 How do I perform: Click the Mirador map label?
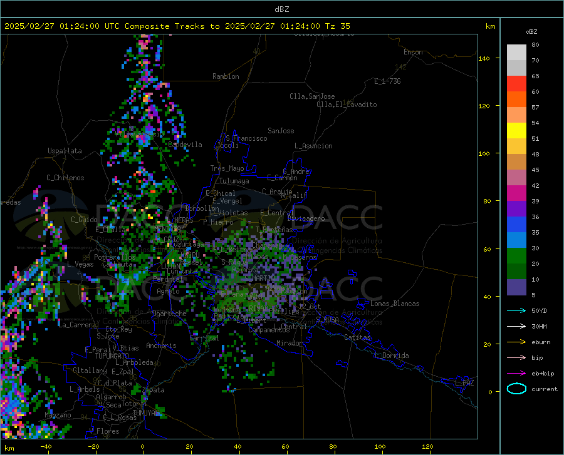tap(289, 343)
